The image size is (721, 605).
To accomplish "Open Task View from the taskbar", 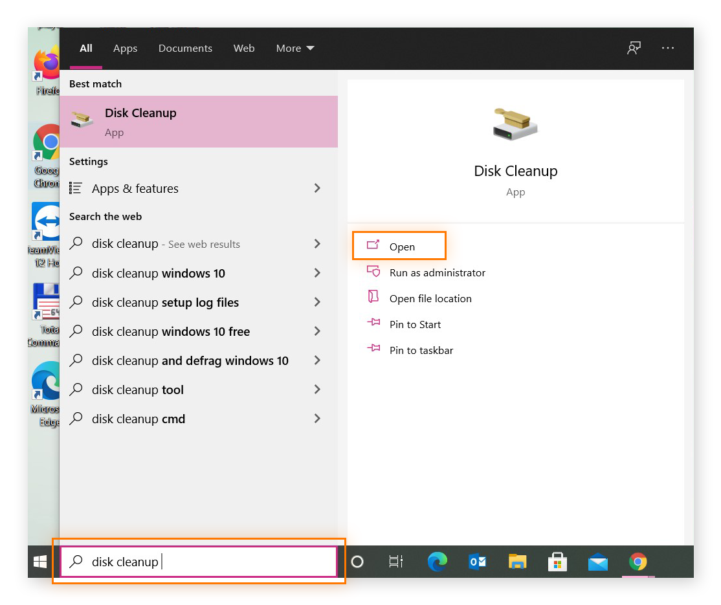I will coord(395,562).
